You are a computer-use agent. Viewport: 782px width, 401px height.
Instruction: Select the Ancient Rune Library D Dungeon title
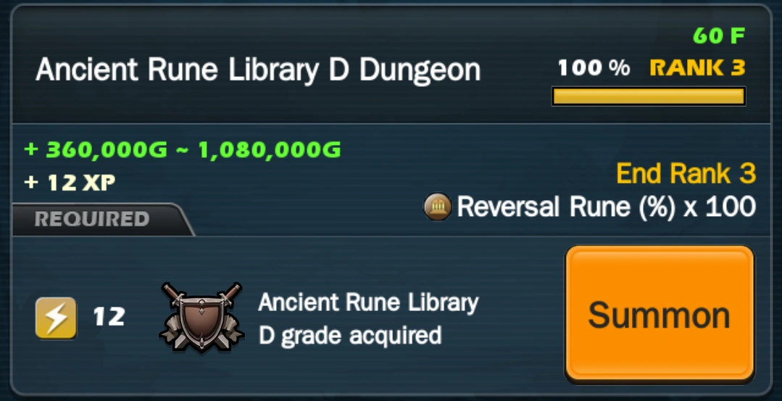[258, 70]
